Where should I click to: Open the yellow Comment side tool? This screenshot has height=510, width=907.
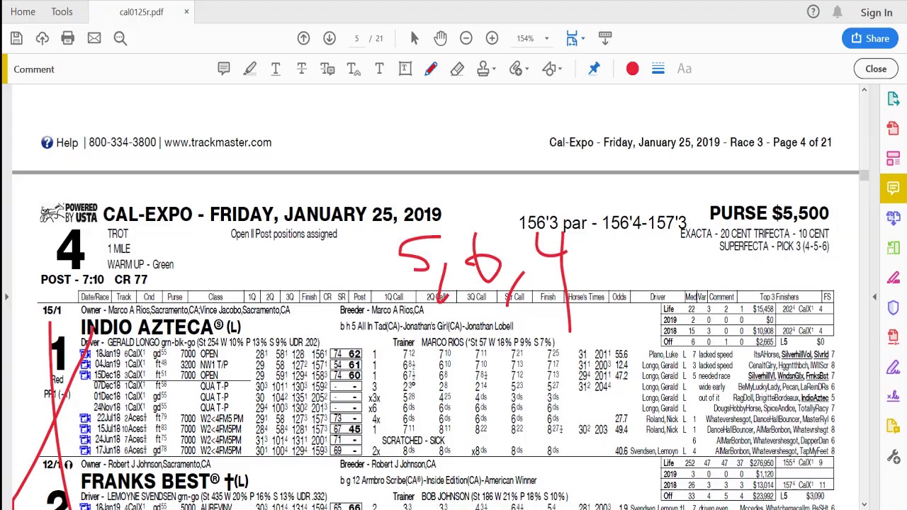click(x=893, y=188)
